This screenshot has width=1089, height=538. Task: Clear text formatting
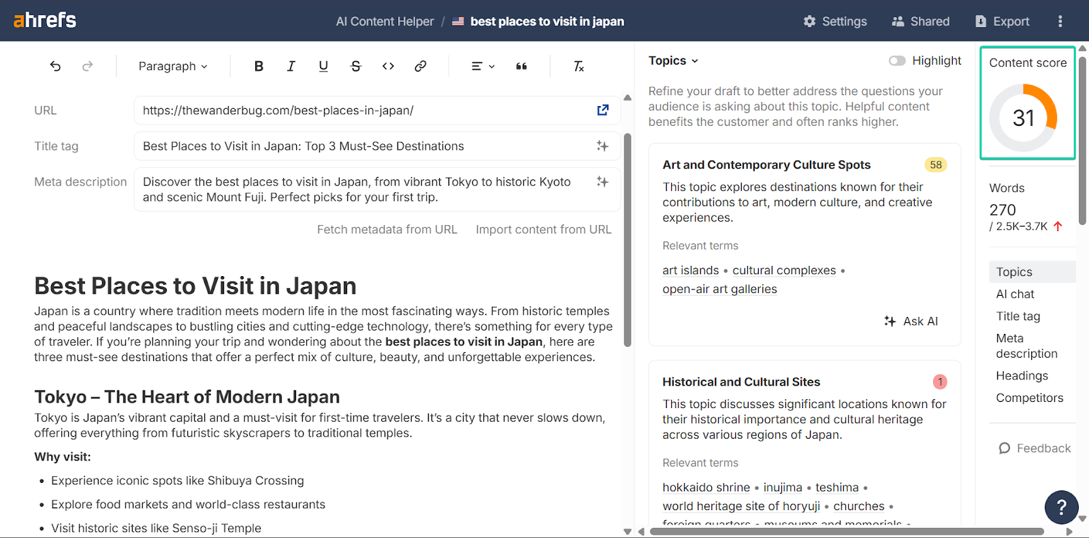pos(579,66)
